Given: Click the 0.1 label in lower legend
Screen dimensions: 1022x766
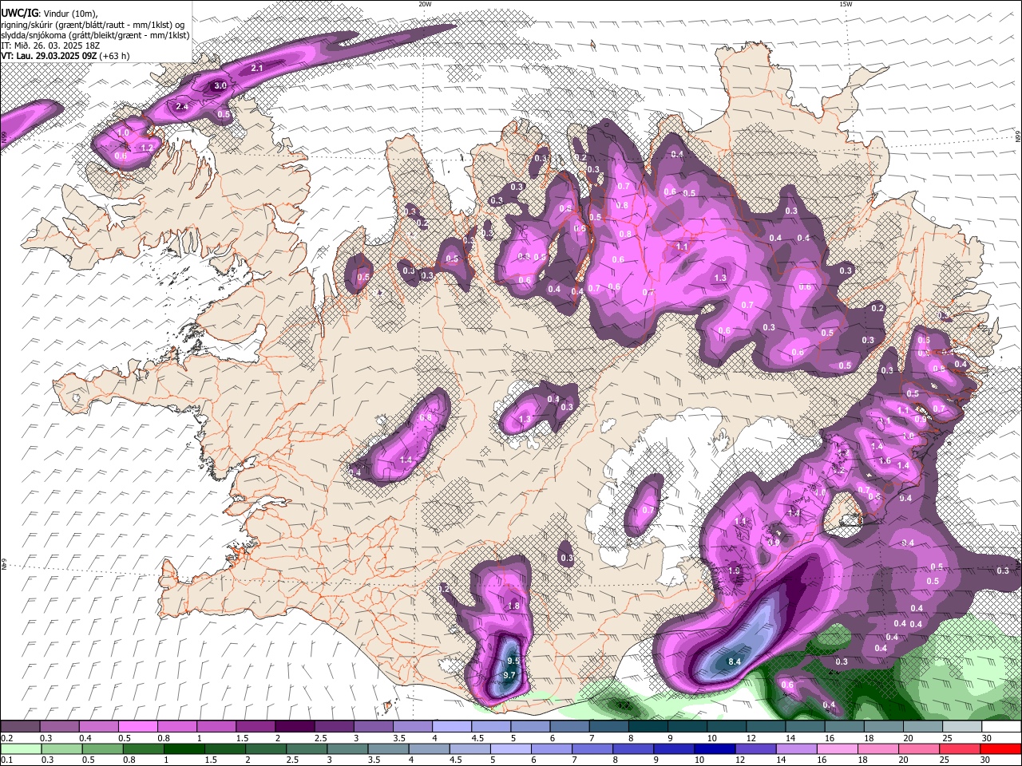Looking at the screenshot, I should [7, 760].
